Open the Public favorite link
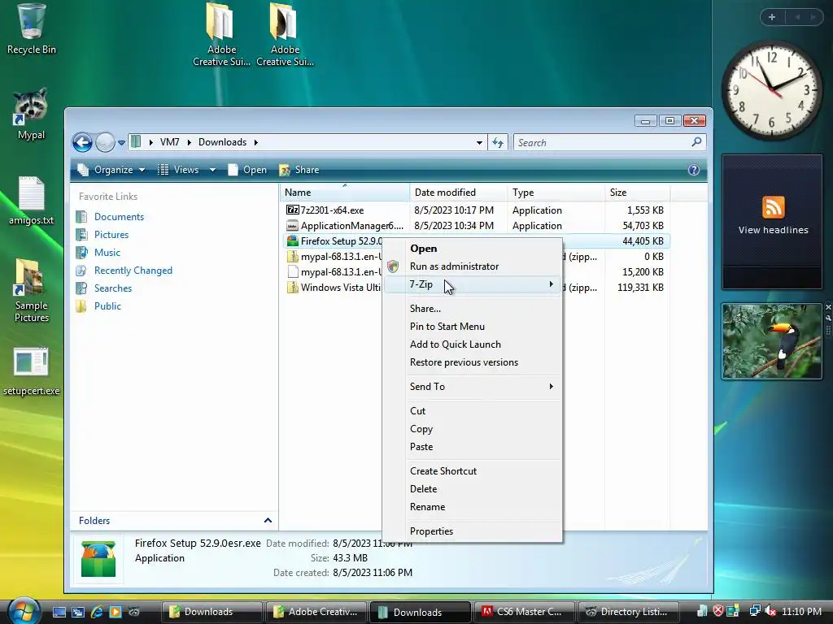 tap(107, 306)
